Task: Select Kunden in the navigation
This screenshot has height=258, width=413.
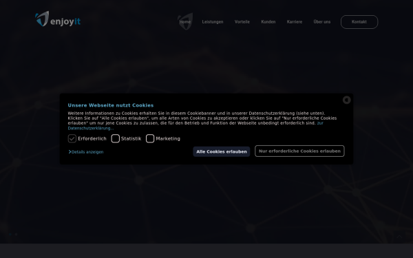Action: point(268,22)
